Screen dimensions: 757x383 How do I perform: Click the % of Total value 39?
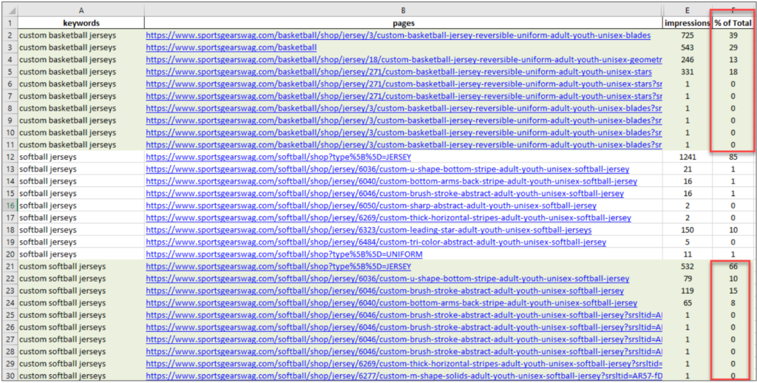(733, 35)
